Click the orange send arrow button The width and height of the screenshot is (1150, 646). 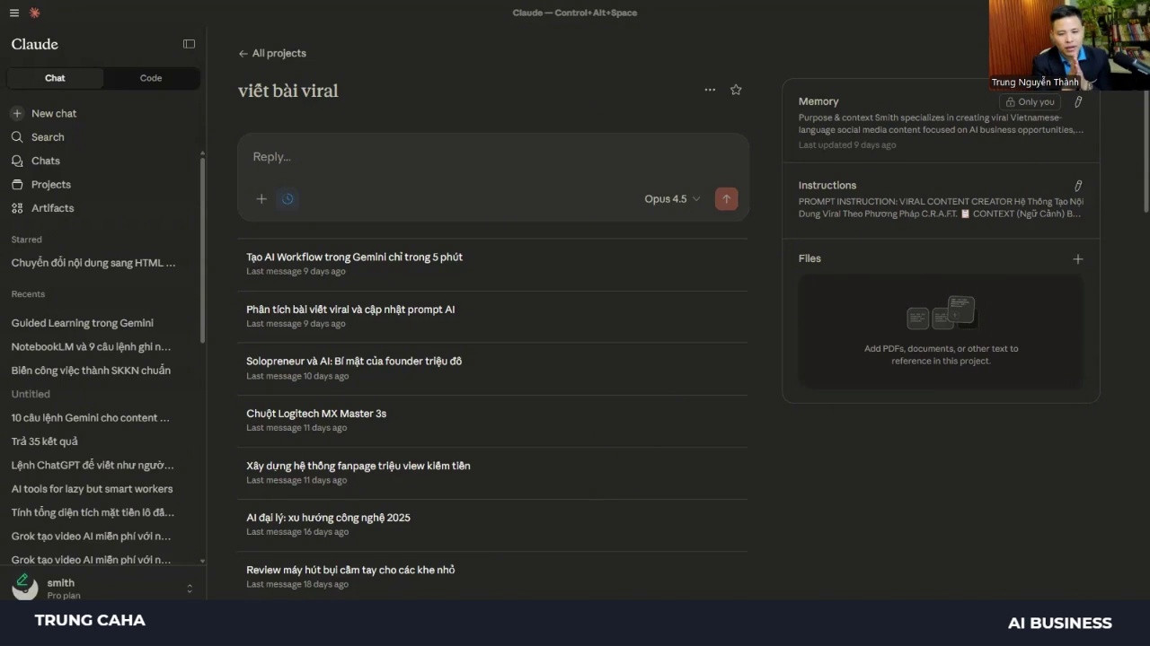(726, 199)
